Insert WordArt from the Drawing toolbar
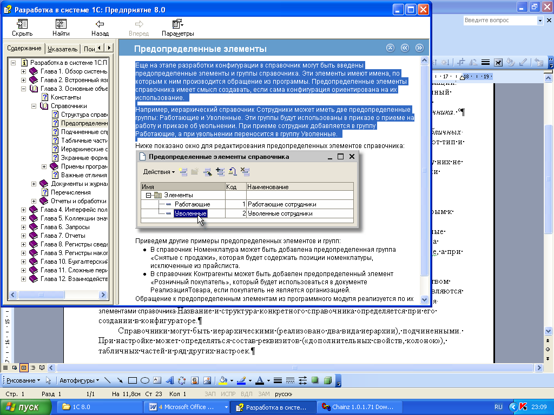Viewport: 554px width, 415px height. point(169,380)
